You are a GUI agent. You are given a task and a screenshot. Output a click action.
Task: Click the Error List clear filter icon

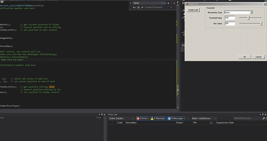click(x=188, y=118)
